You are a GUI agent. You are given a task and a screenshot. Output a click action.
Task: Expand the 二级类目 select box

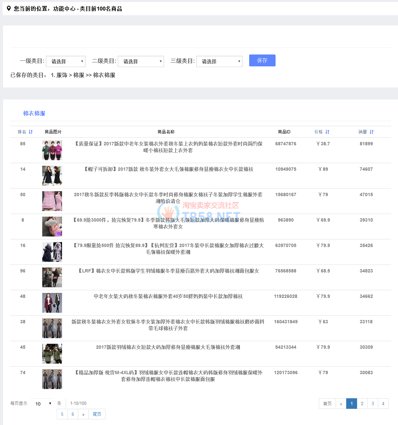tap(141, 61)
